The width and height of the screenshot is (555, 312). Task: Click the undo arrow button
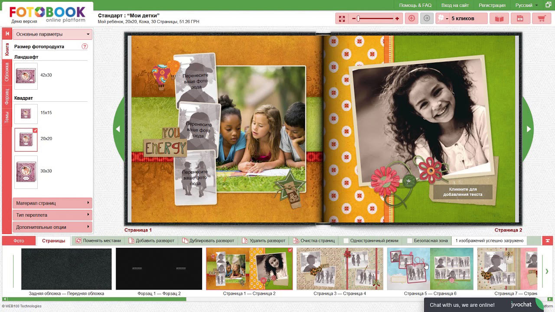[x=411, y=19]
